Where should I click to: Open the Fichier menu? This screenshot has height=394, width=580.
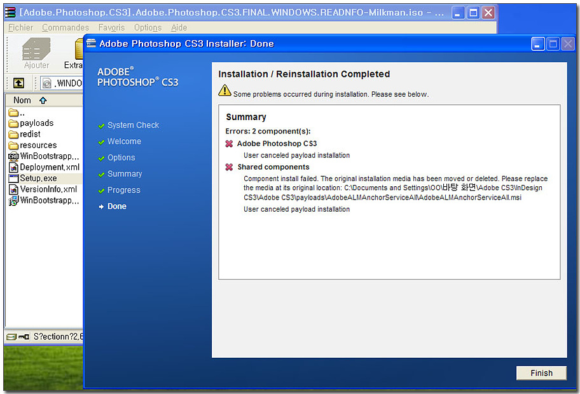[x=20, y=27]
